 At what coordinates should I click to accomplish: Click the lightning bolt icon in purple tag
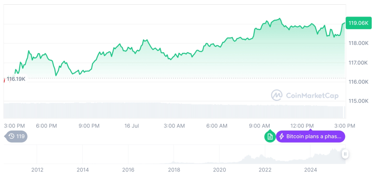pos(281,137)
